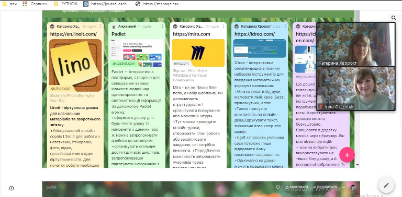Image resolution: width=402 pixels, height=197 pixels.
Task: Click the https://idroo.com/ post title
Action: click(x=254, y=34)
